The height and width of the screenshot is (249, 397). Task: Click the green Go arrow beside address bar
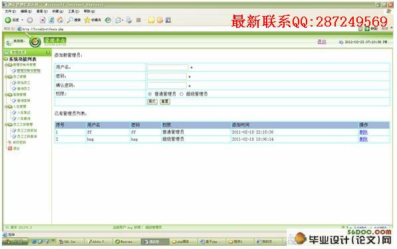[x=367, y=29]
